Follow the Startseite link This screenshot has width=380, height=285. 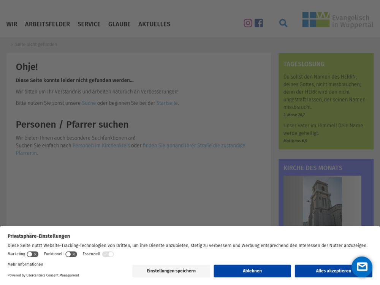tap(167, 103)
